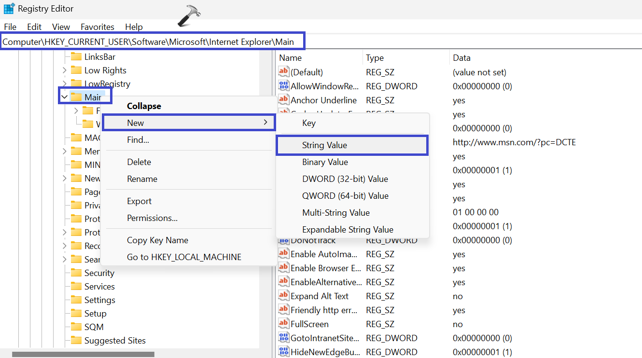Viewport: 642px width, 358px height.
Task: Click the Anchor Underline string value icon
Action: coord(284,100)
